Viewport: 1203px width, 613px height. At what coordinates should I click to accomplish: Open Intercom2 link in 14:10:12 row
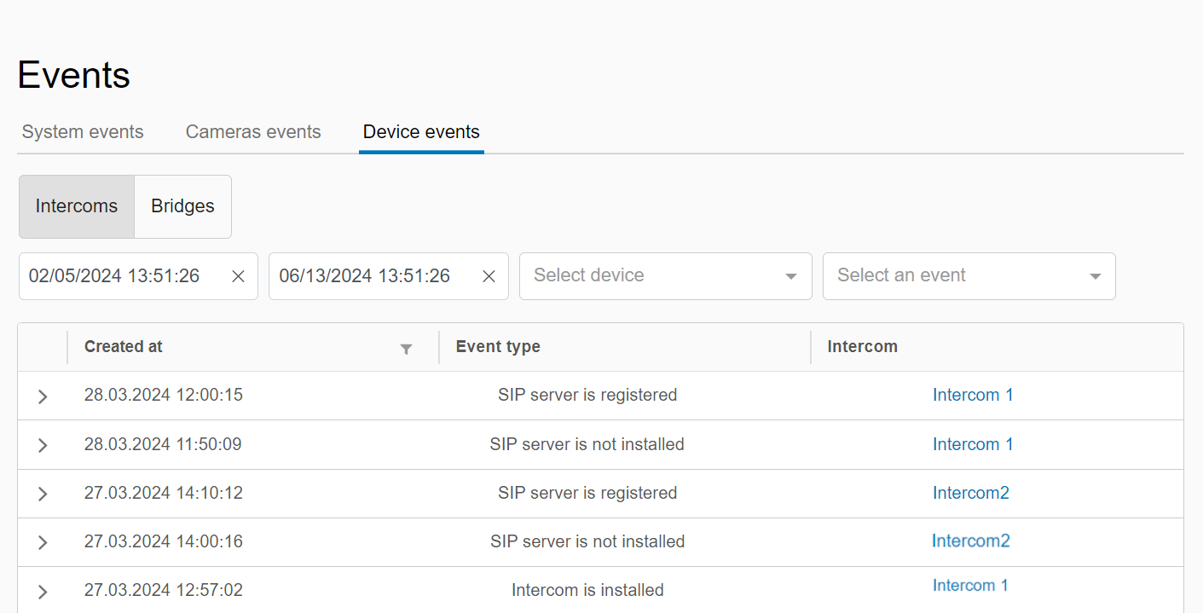[970, 493]
